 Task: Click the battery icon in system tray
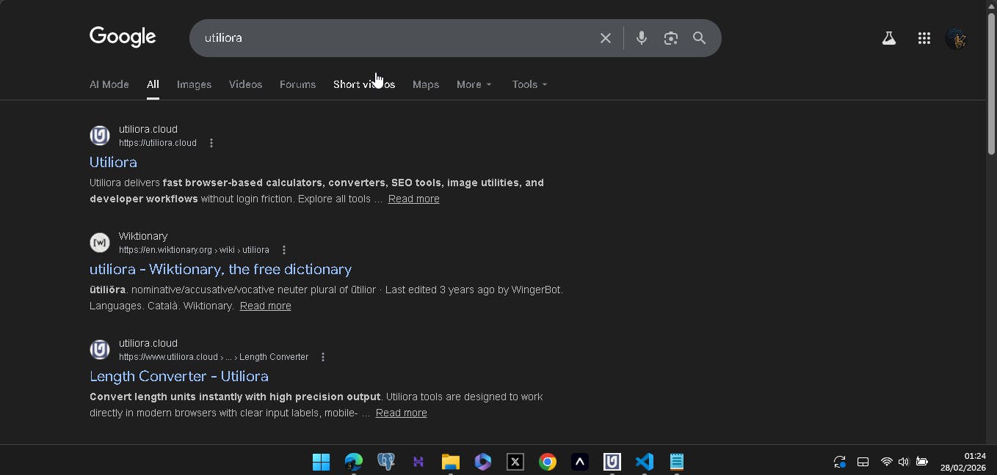click(922, 462)
